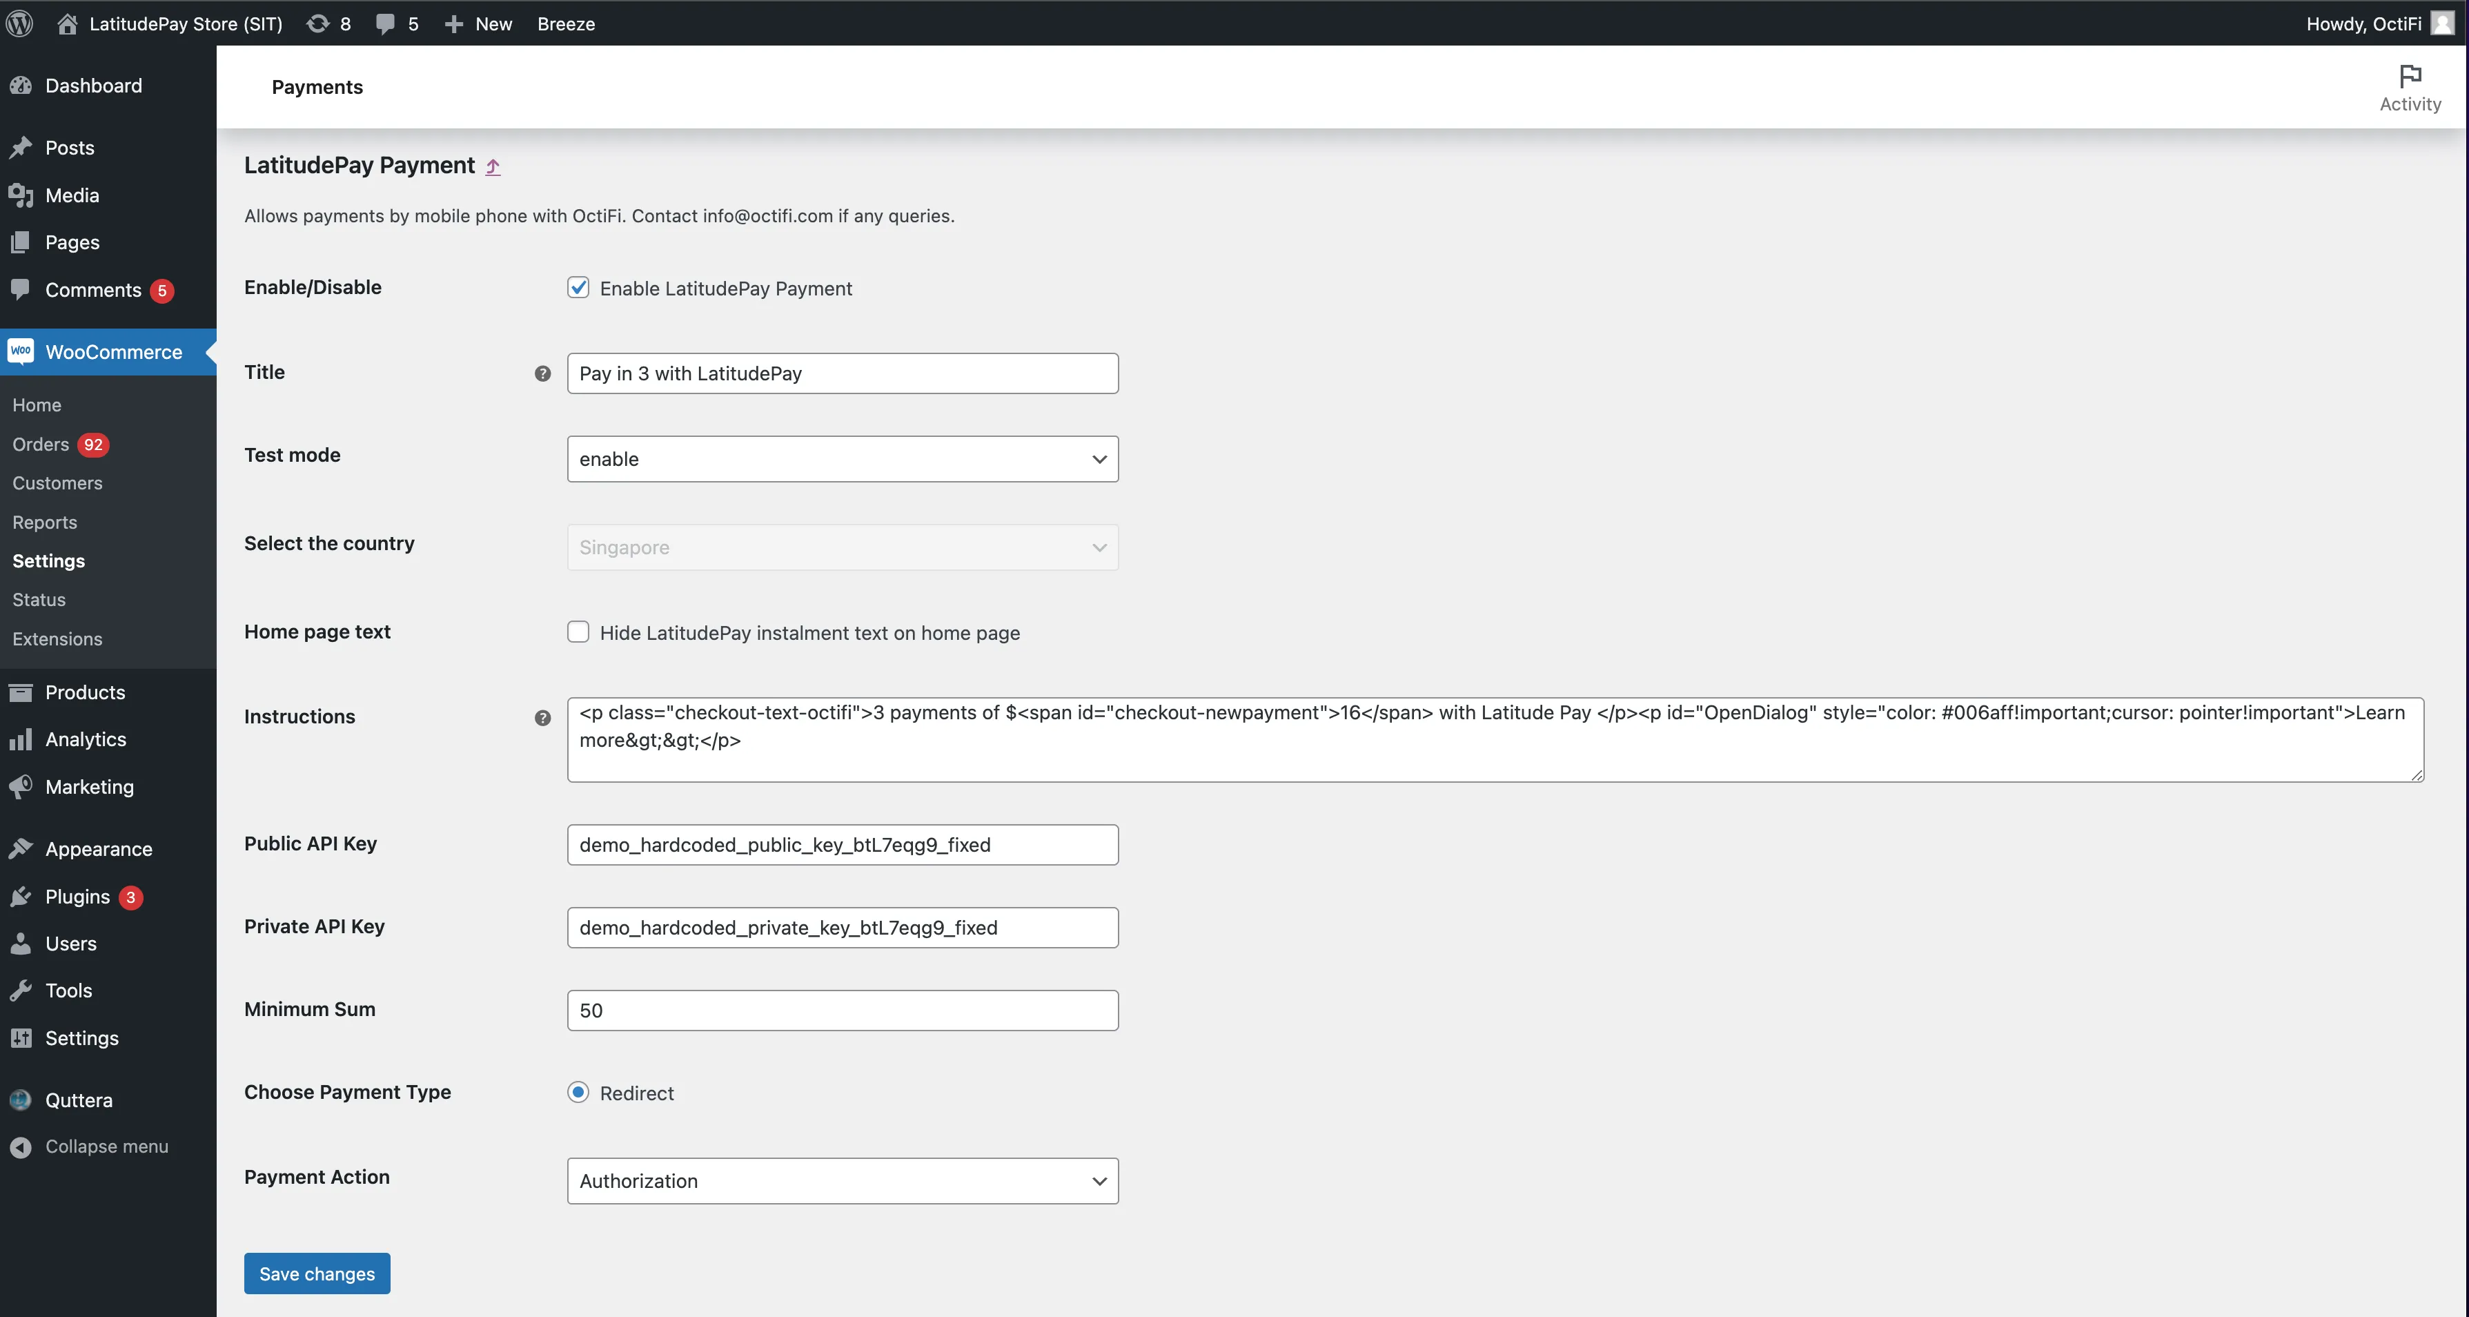Screen dimensions: 2469x1317
Task: Open WooCommerce Status submenu item
Action: (39, 600)
